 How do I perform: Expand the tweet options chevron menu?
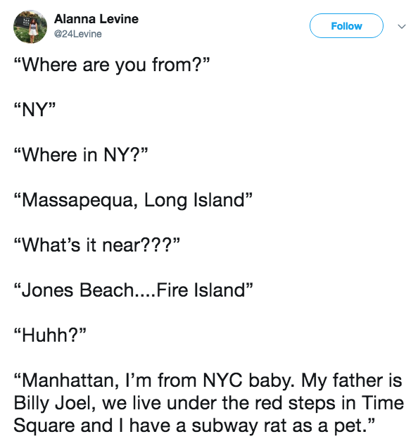point(402,27)
